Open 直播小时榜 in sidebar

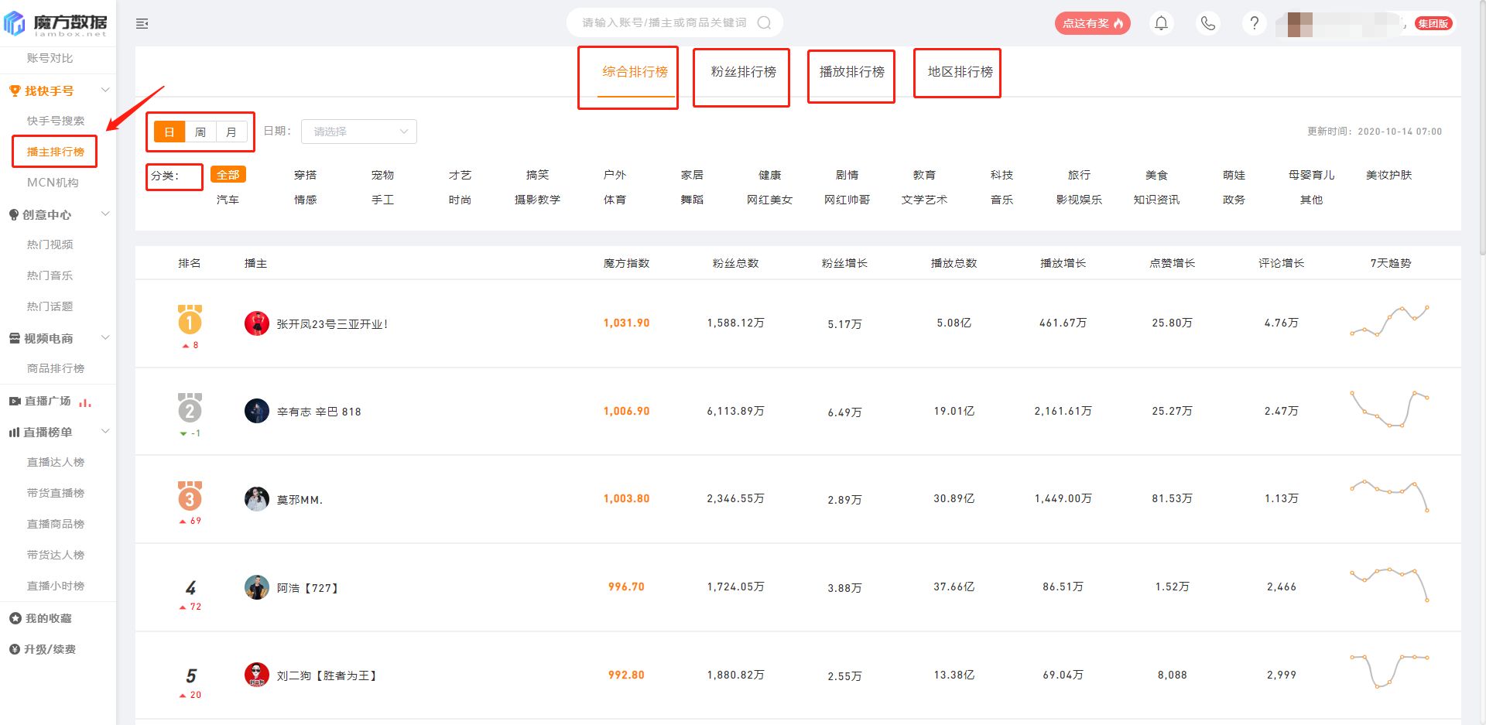click(x=56, y=586)
